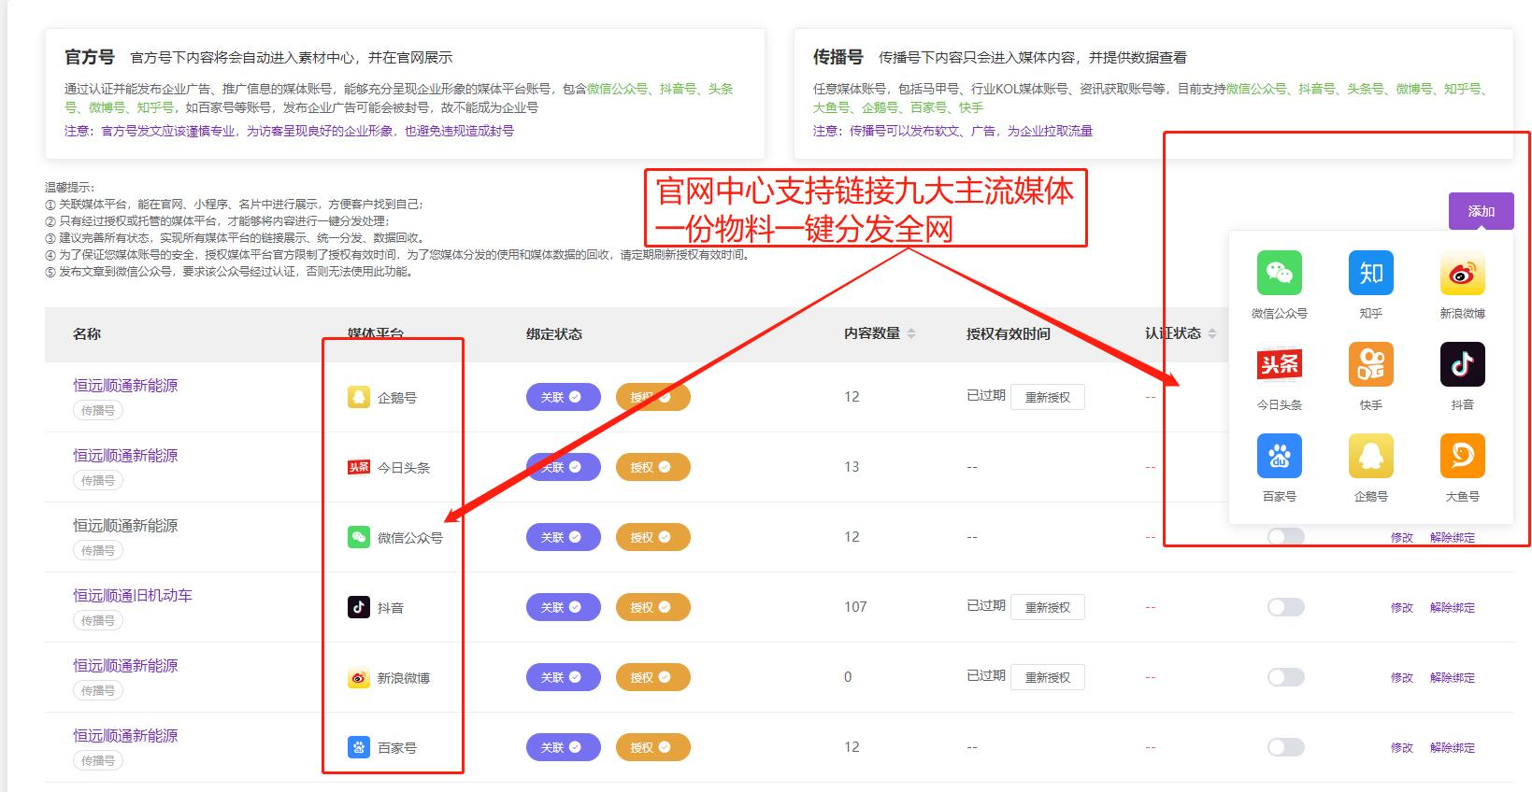Click 解除绑定 in the 百家号 row
1532x792 pixels.
point(1453,748)
